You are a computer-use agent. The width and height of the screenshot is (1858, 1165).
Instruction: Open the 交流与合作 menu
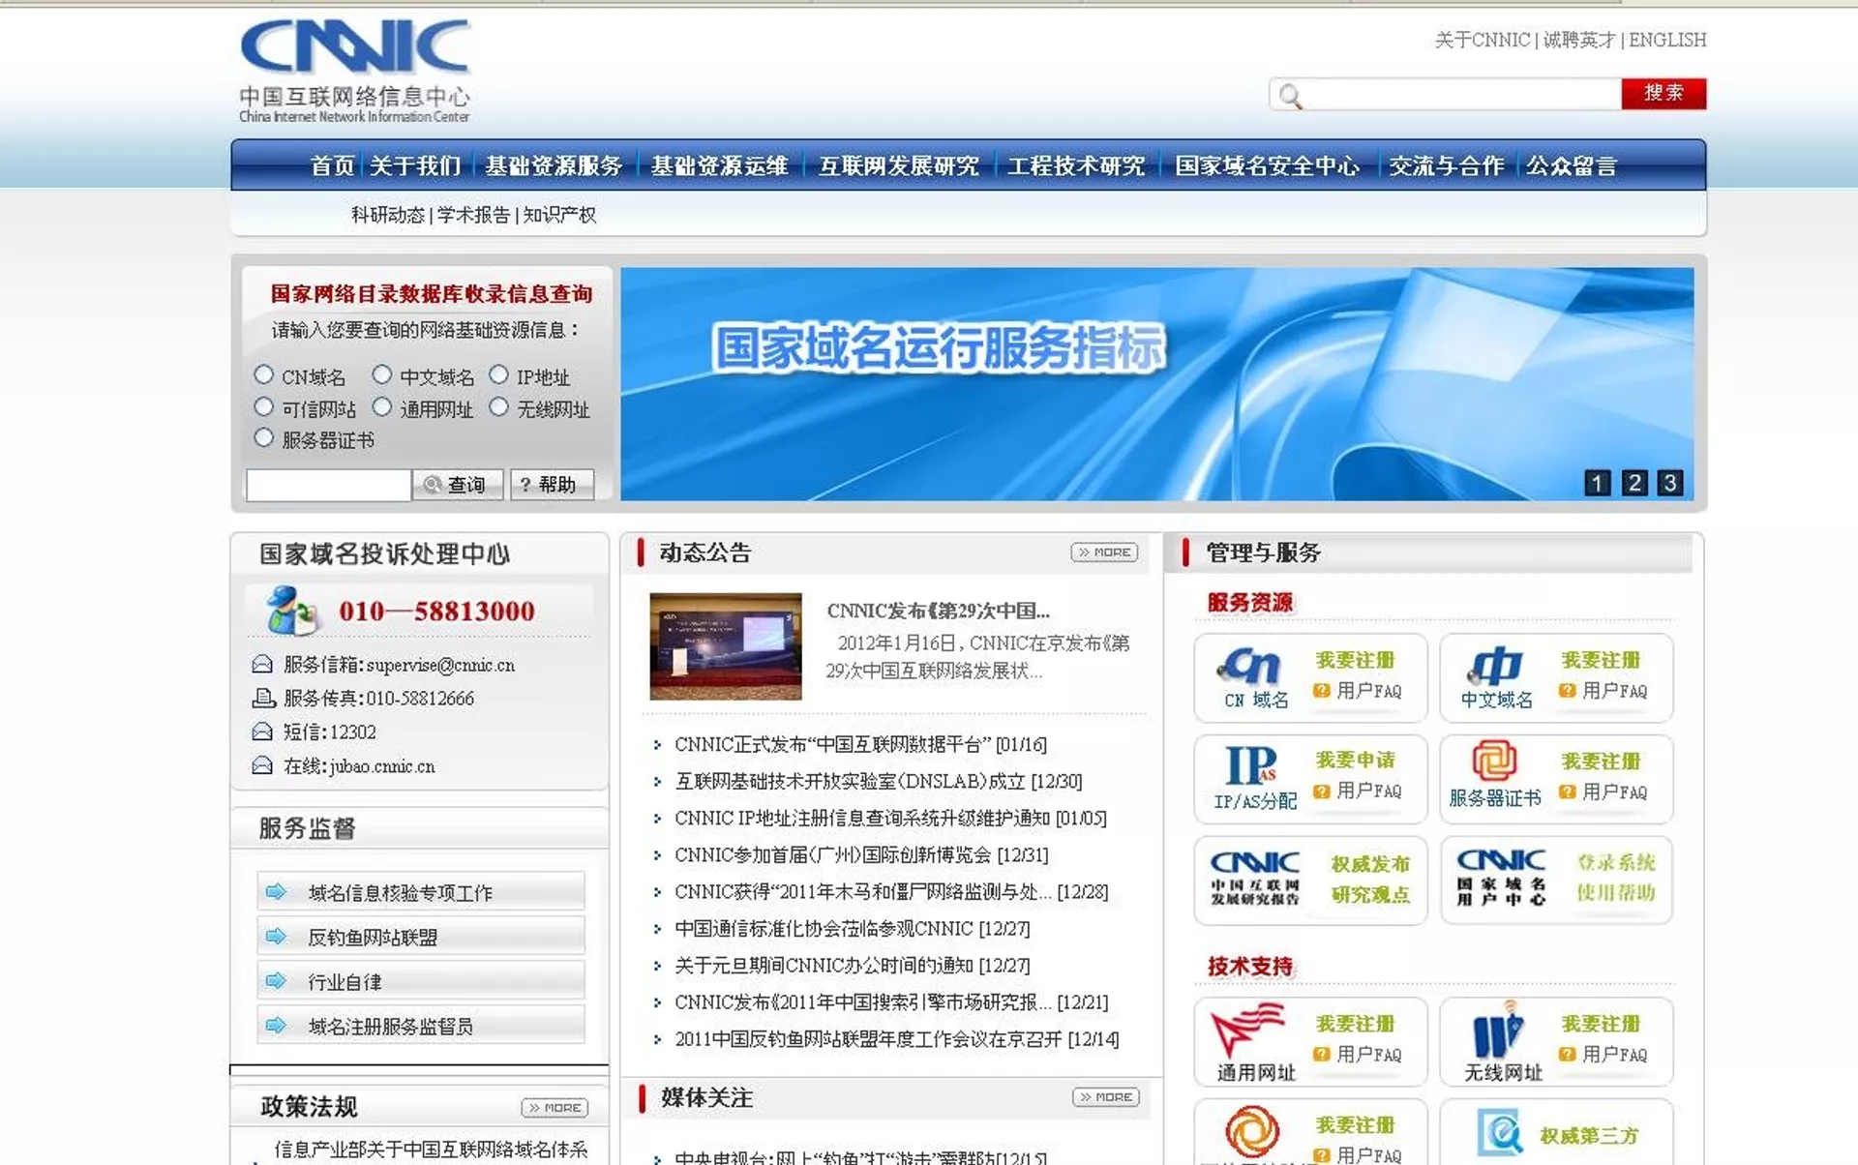pyautogui.click(x=1447, y=165)
